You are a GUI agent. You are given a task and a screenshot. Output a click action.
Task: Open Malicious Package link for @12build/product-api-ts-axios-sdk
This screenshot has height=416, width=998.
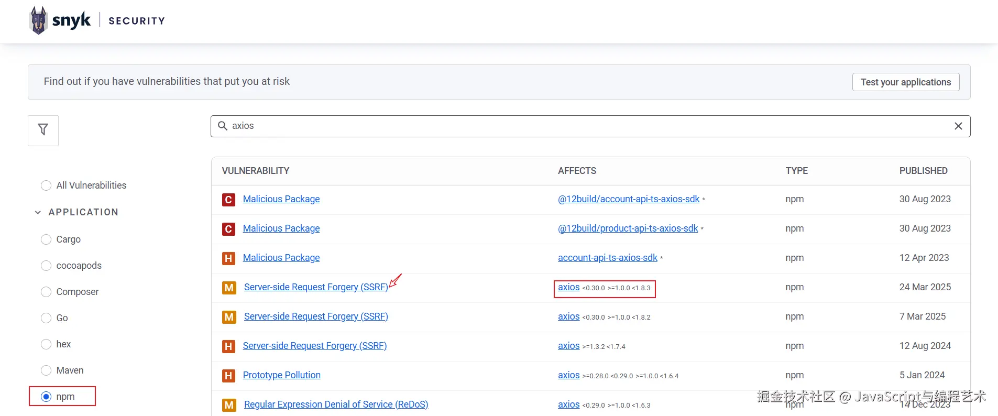tap(281, 228)
